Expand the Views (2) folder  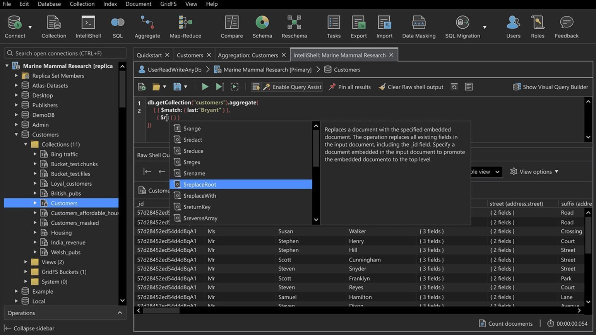26,262
